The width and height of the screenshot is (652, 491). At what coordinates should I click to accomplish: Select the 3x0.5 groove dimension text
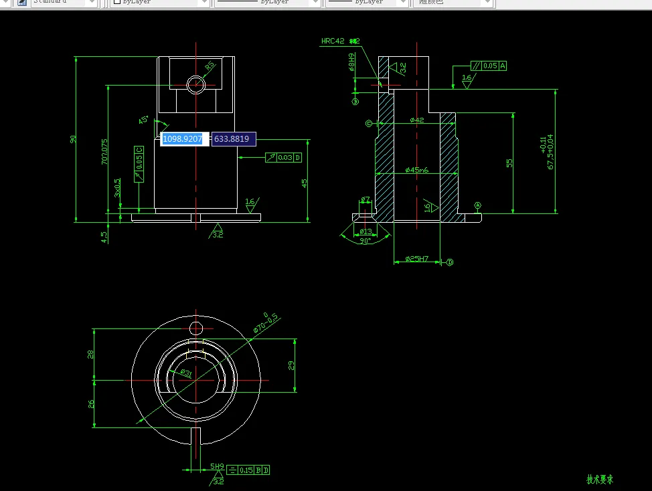click(x=118, y=188)
